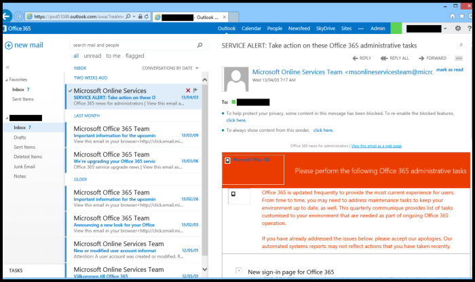The height and width of the screenshot is (282, 475).
Task: Open more actions ellipsis in reading pane
Action: click(459, 58)
